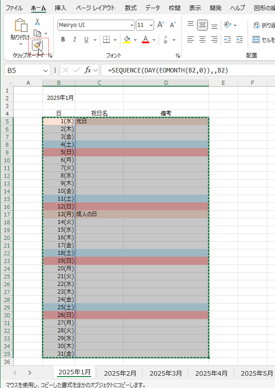Screen dimensions: 275x388
Task: Expand the Name Box dropdown
Action: 45,71
